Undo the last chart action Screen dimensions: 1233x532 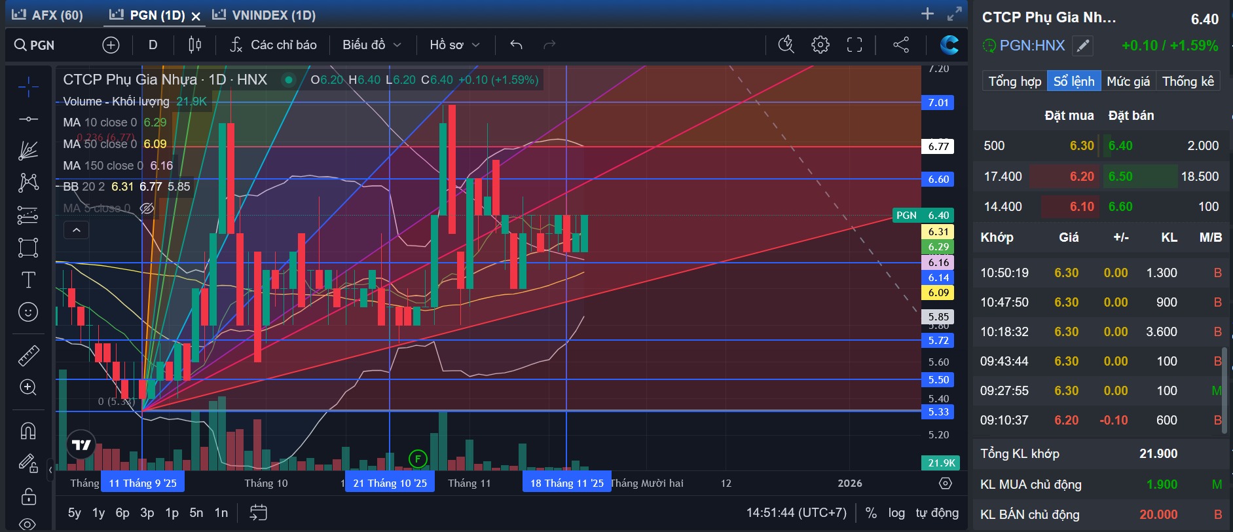tap(516, 45)
